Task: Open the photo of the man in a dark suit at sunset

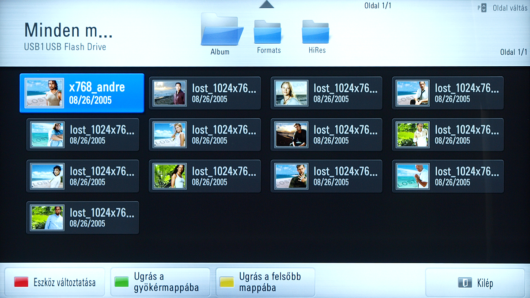Action: [326, 135]
